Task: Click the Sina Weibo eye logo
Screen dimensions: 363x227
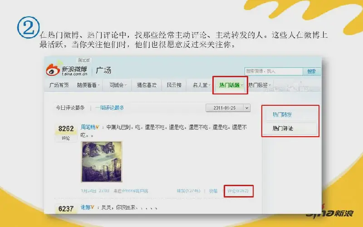Action: 53,69
